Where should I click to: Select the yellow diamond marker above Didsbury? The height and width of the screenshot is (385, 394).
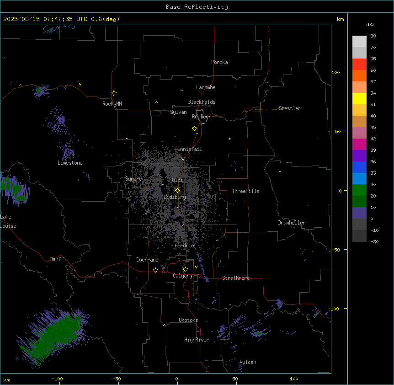coord(177,191)
